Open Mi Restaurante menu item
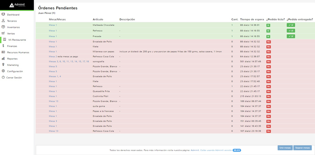The width and height of the screenshot is (315, 155). 17,40
